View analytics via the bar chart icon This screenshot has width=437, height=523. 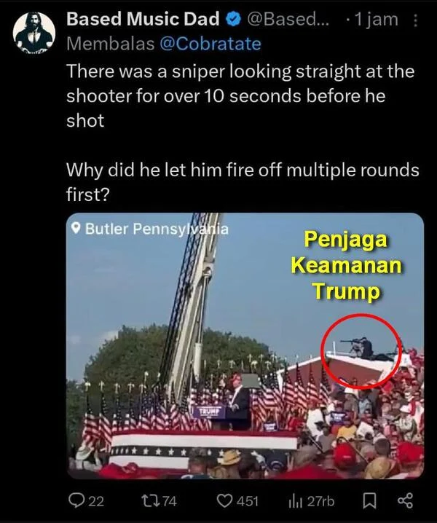tap(295, 501)
